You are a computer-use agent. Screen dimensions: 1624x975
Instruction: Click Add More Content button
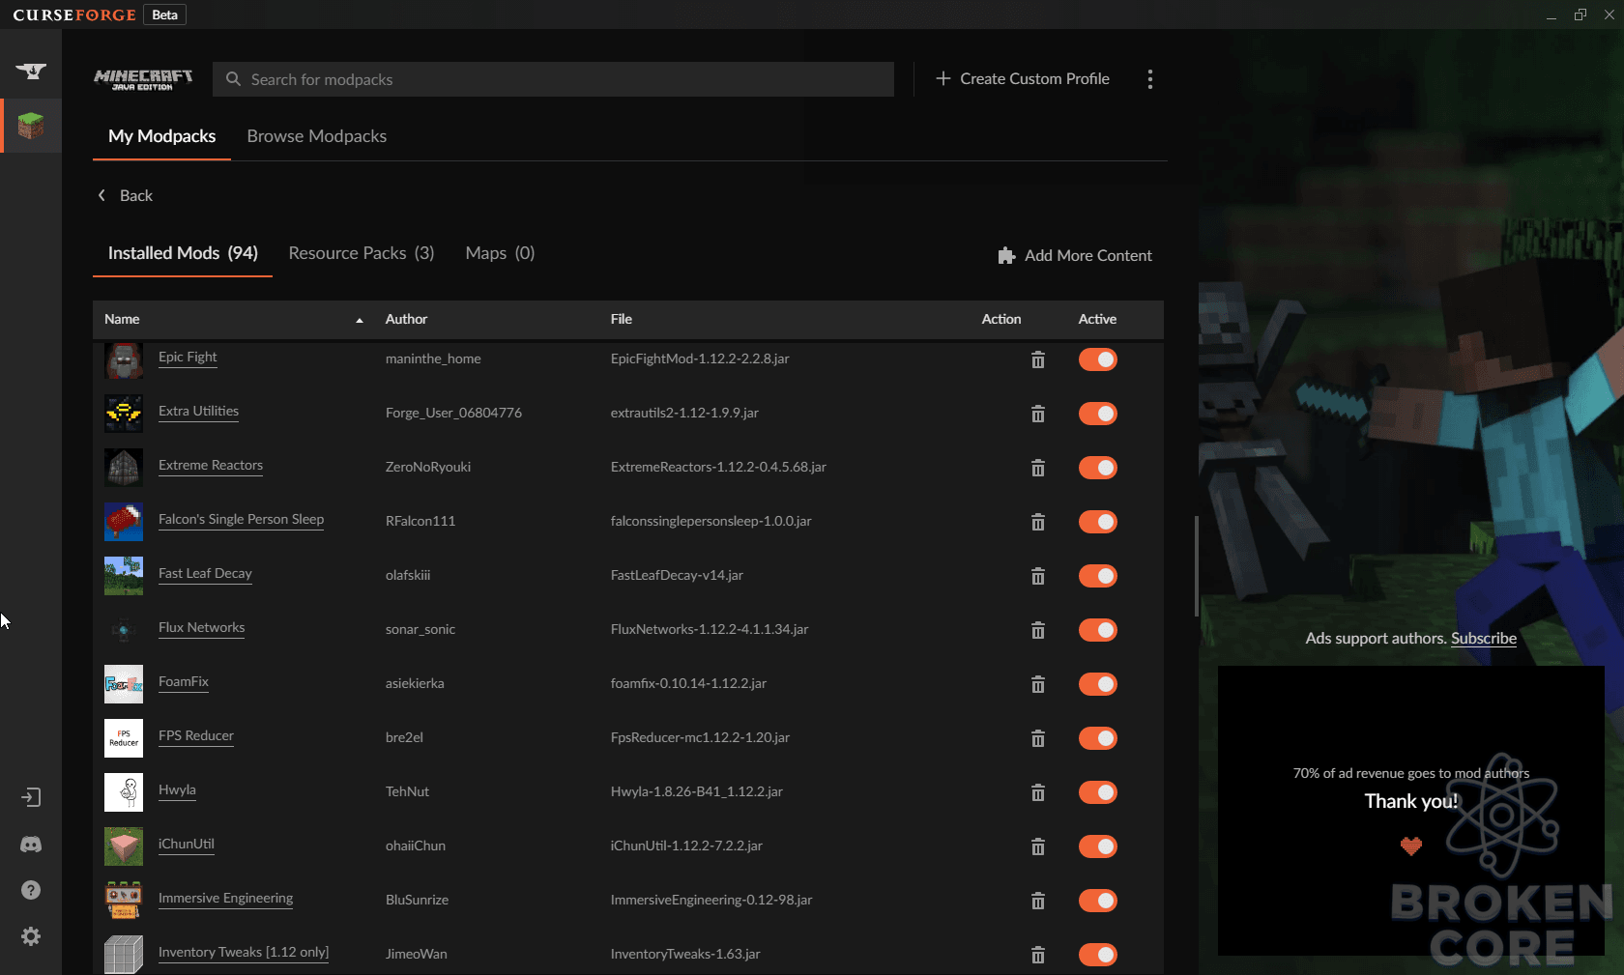click(x=1075, y=255)
